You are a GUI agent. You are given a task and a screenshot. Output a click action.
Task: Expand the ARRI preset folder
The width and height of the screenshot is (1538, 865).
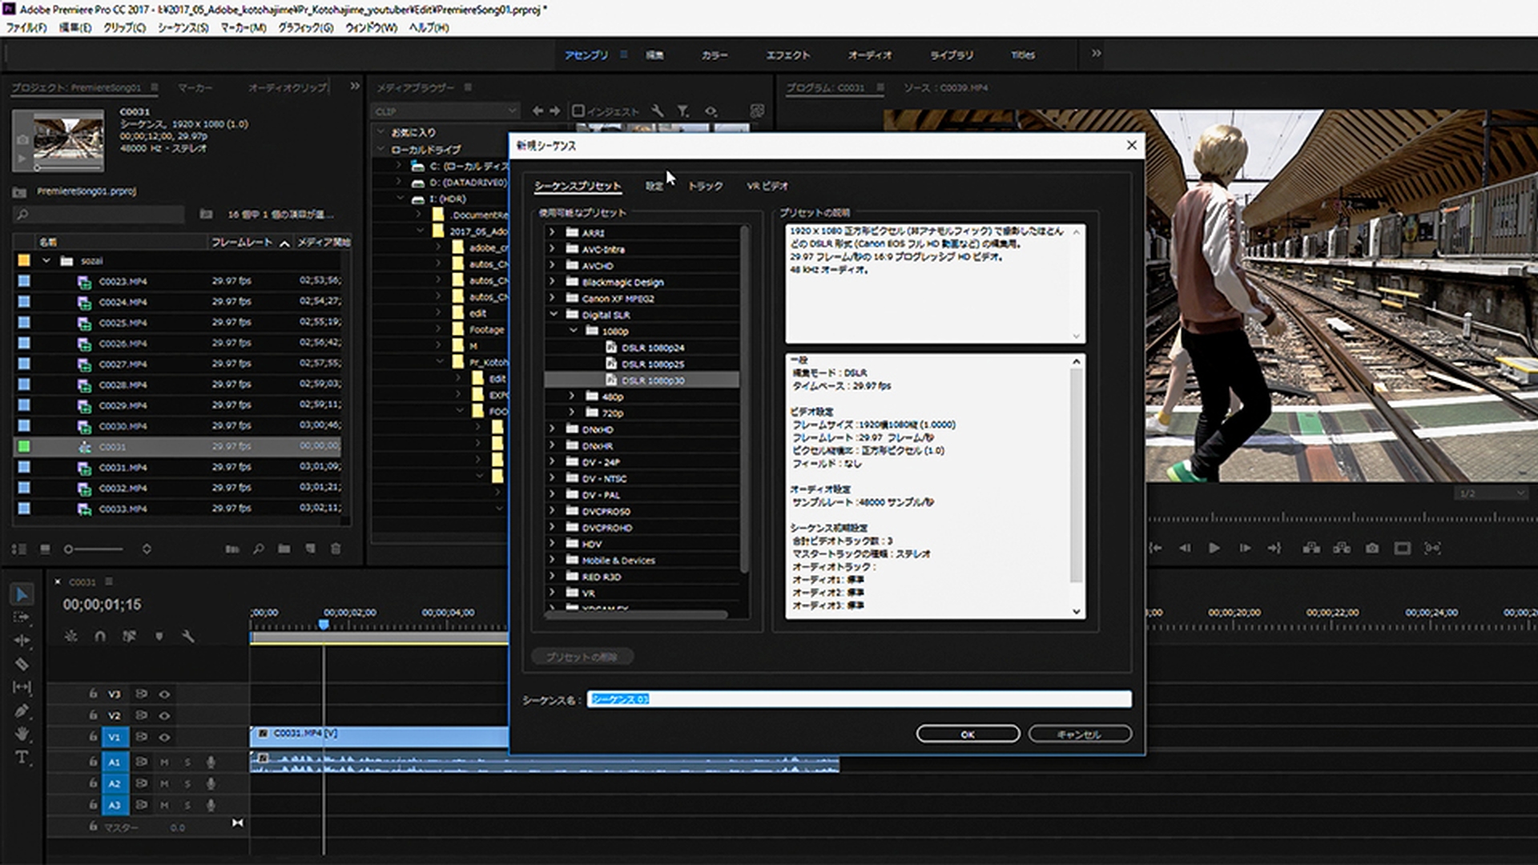tap(552, 232)
